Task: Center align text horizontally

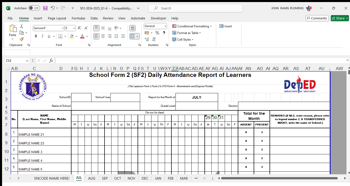Action: 103,36
